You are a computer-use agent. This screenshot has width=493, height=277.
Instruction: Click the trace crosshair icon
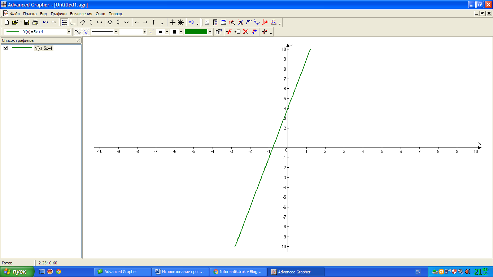pos(265,32)
